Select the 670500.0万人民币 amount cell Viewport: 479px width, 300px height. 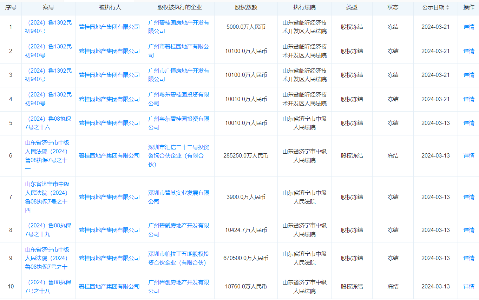click(x=246, y=258)
